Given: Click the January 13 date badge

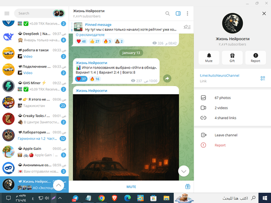Looking at the screenshot, I should (131, 53).
